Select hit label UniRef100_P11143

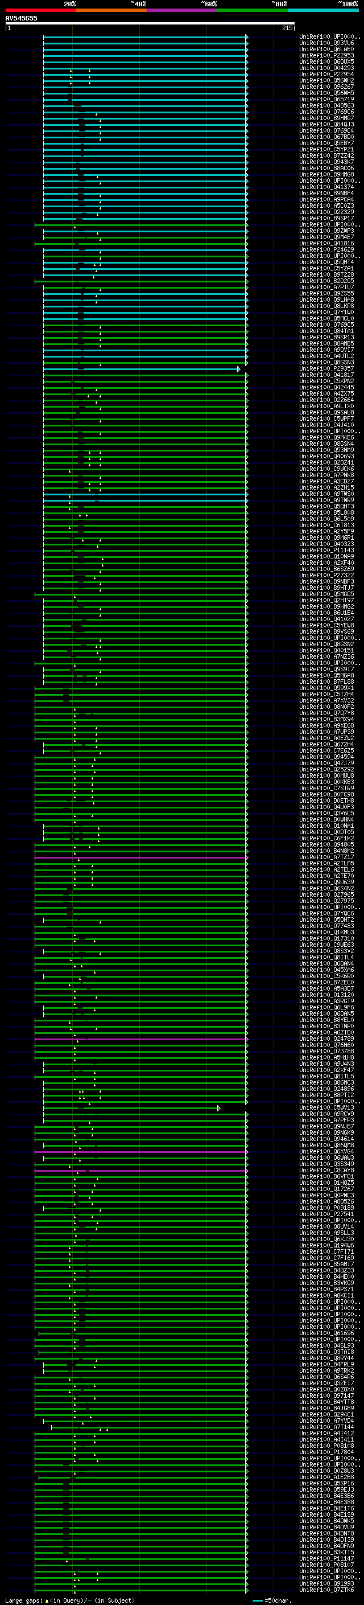click(x=326, y=550)
